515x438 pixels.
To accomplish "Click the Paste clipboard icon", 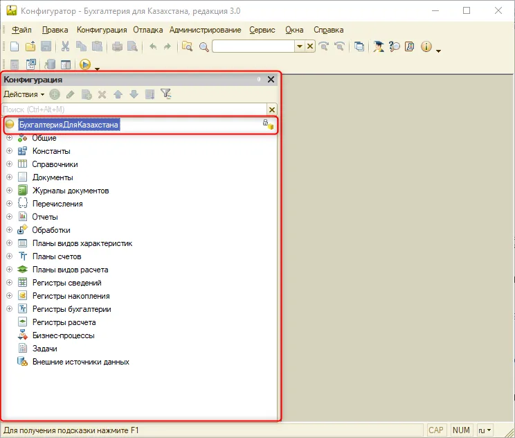I will pos(97,46).
